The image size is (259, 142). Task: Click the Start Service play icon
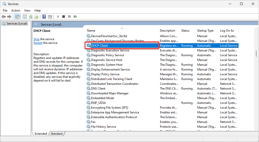(x=58, y=17)
